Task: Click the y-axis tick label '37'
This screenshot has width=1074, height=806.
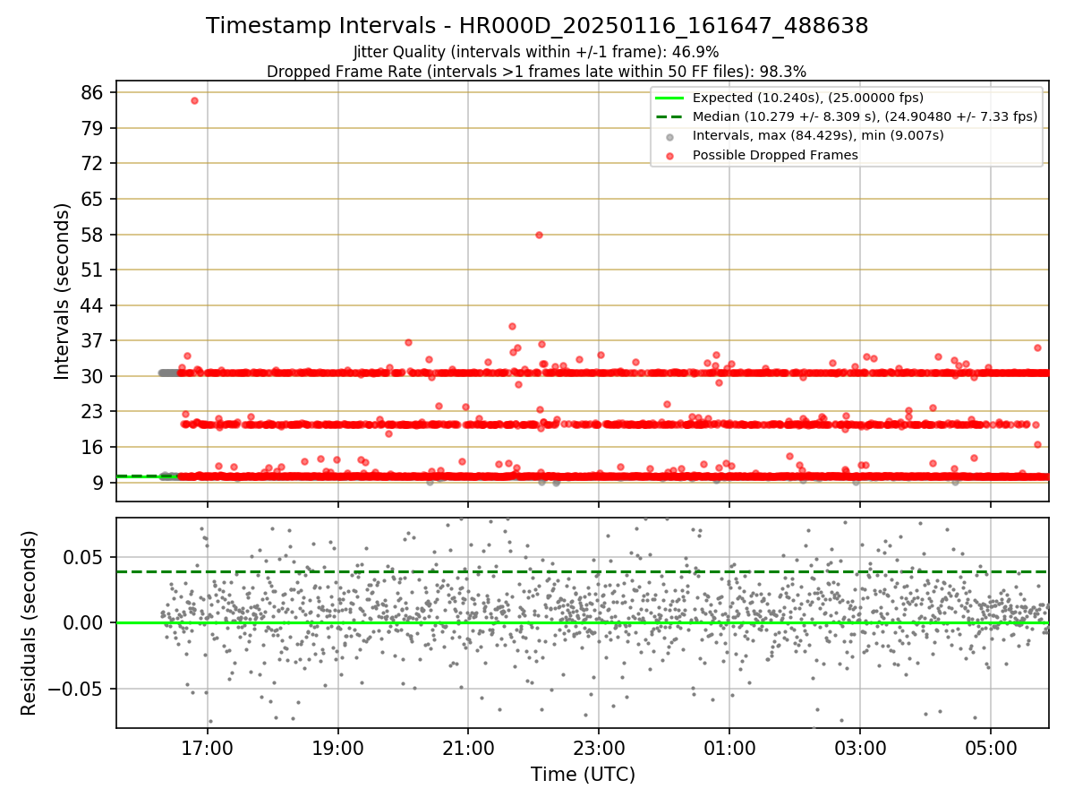Action: click(x=92, y=340)
